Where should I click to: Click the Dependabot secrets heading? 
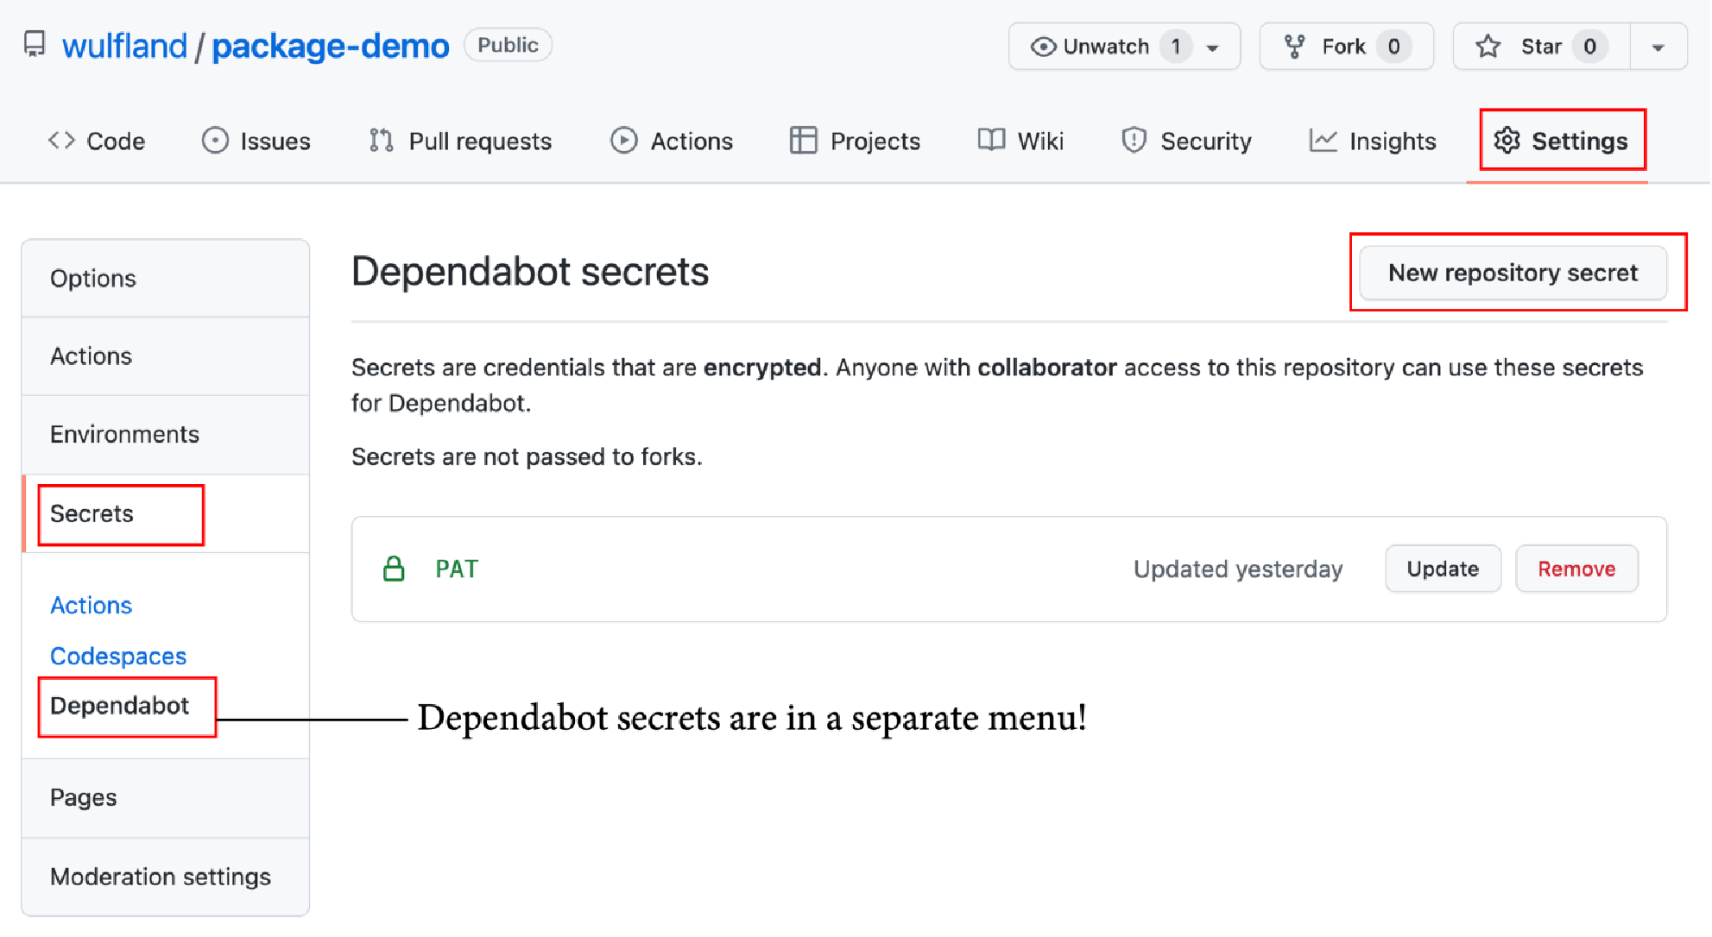530,272
